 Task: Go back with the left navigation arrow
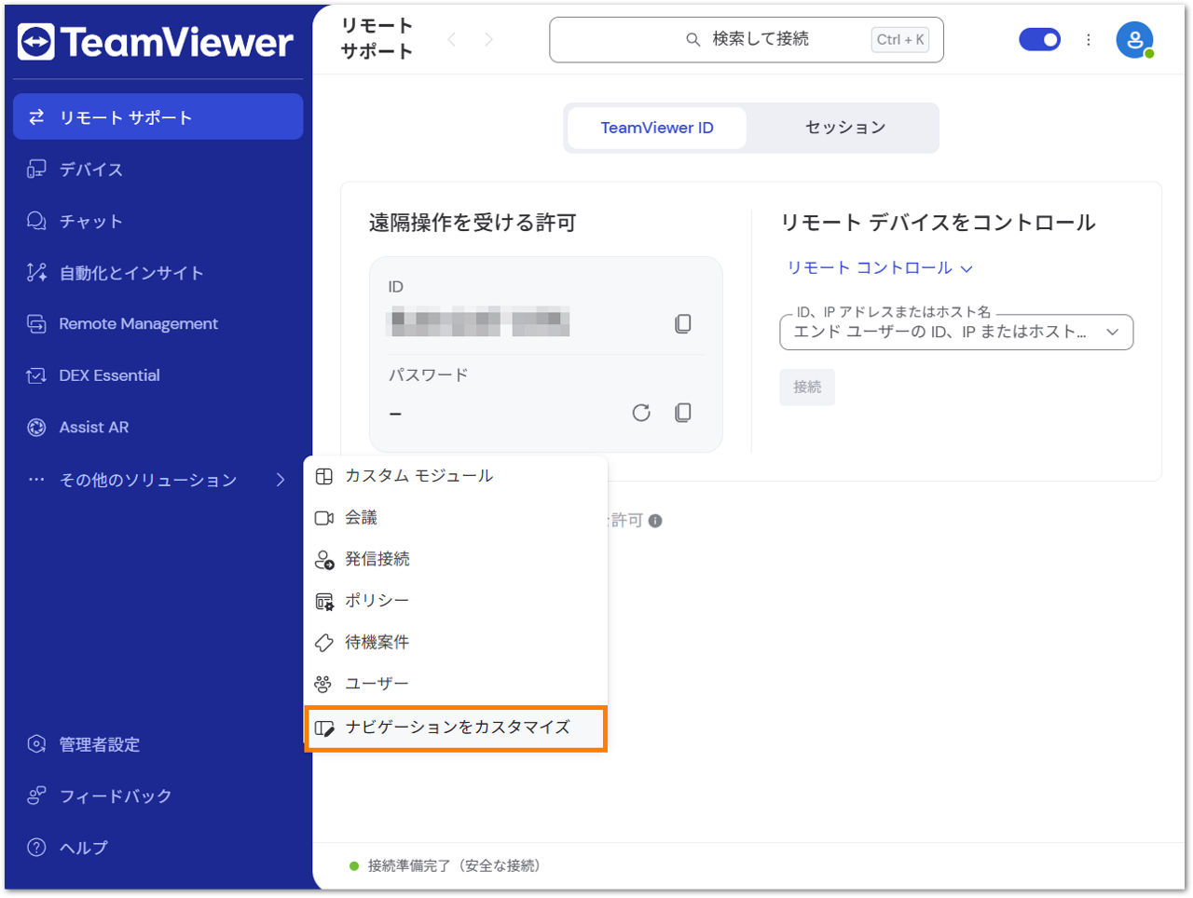click(x=452, y=39)
